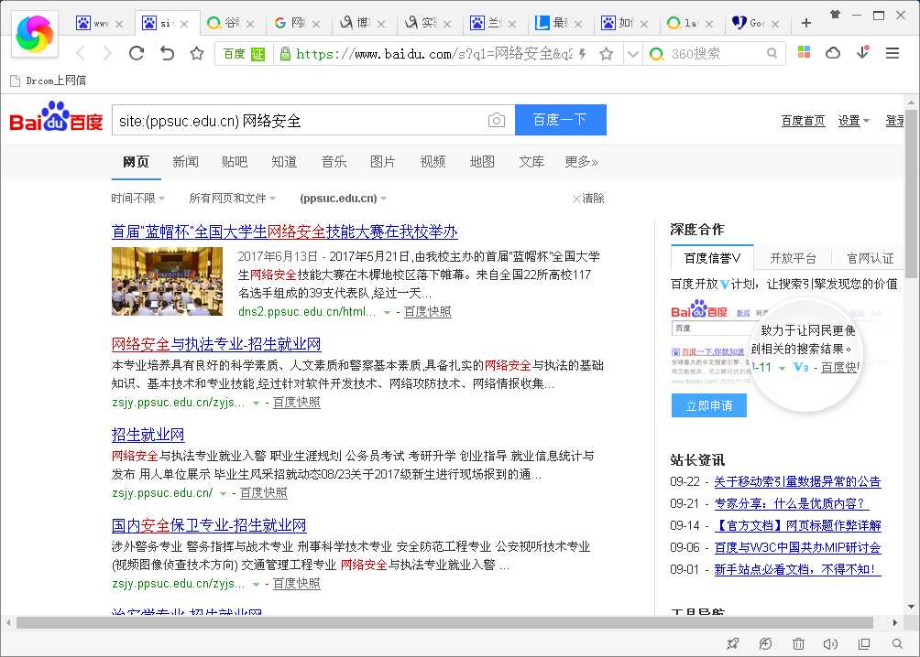Select the 图片 search category
Viewport: 920px width, 657px height.
point(382,162)
